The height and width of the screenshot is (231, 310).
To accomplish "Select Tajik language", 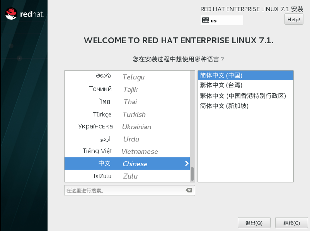I will coord(127,89).
